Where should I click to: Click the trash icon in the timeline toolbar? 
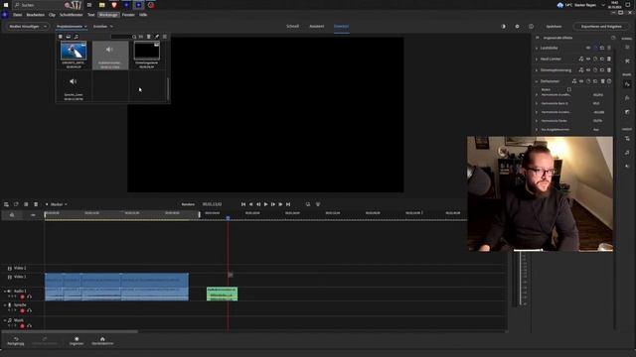tap(36, 204)
